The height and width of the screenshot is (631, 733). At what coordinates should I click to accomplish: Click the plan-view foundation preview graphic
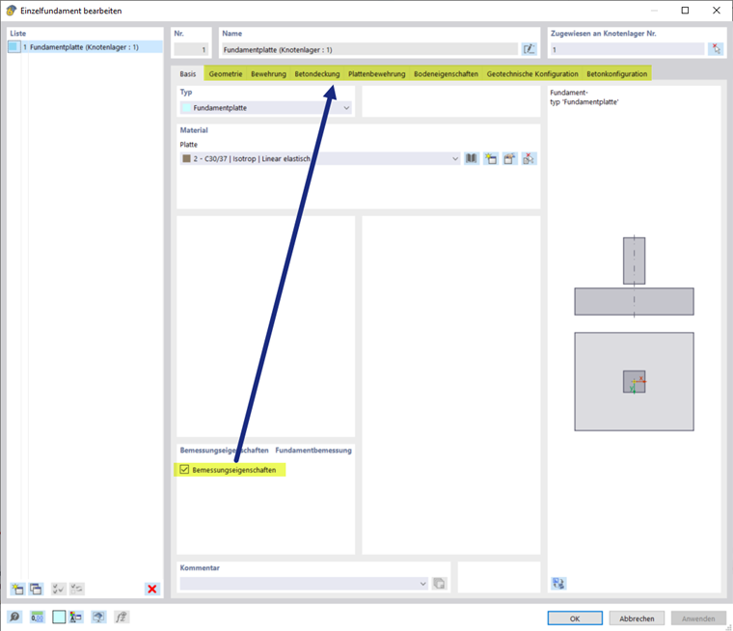click(634, 381)
